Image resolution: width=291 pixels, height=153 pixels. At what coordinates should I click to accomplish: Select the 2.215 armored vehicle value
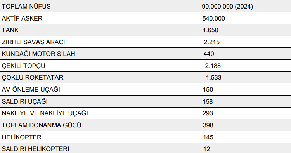pos(211,42)
